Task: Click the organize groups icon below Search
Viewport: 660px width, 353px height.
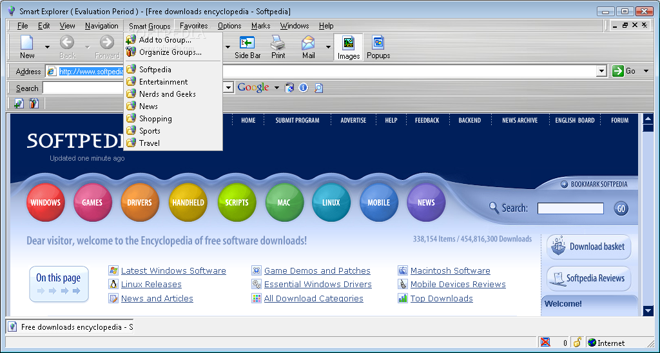Action: (x=34, y=103)
